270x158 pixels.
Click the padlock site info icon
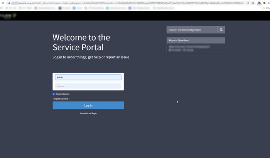pos(9,3)
